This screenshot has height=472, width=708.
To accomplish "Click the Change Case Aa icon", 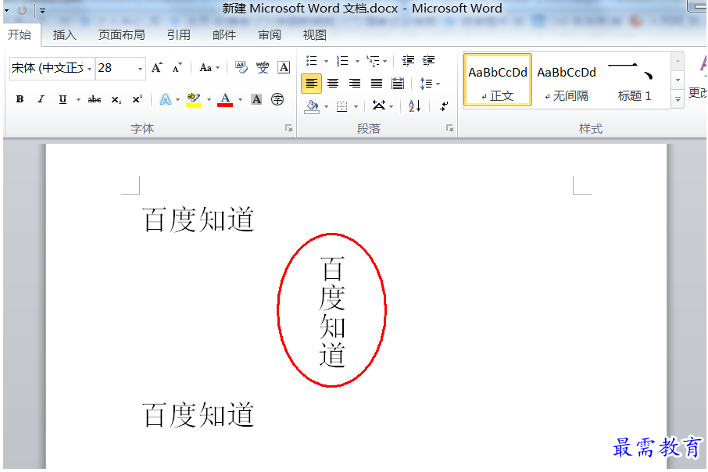I will pyautogui.click(x=206, y=68).
